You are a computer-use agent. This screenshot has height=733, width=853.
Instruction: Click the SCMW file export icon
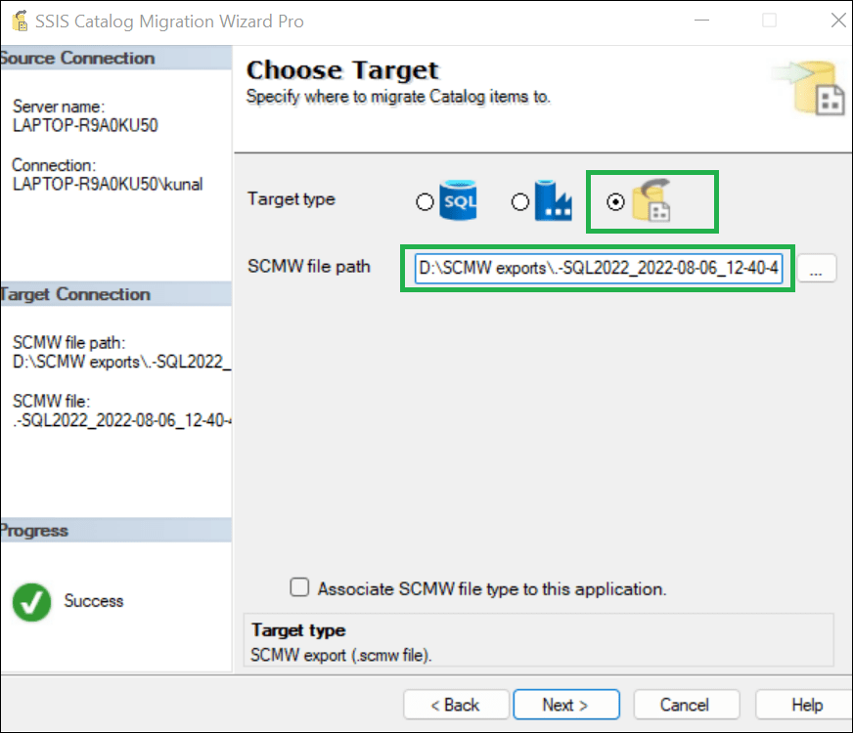651,200
